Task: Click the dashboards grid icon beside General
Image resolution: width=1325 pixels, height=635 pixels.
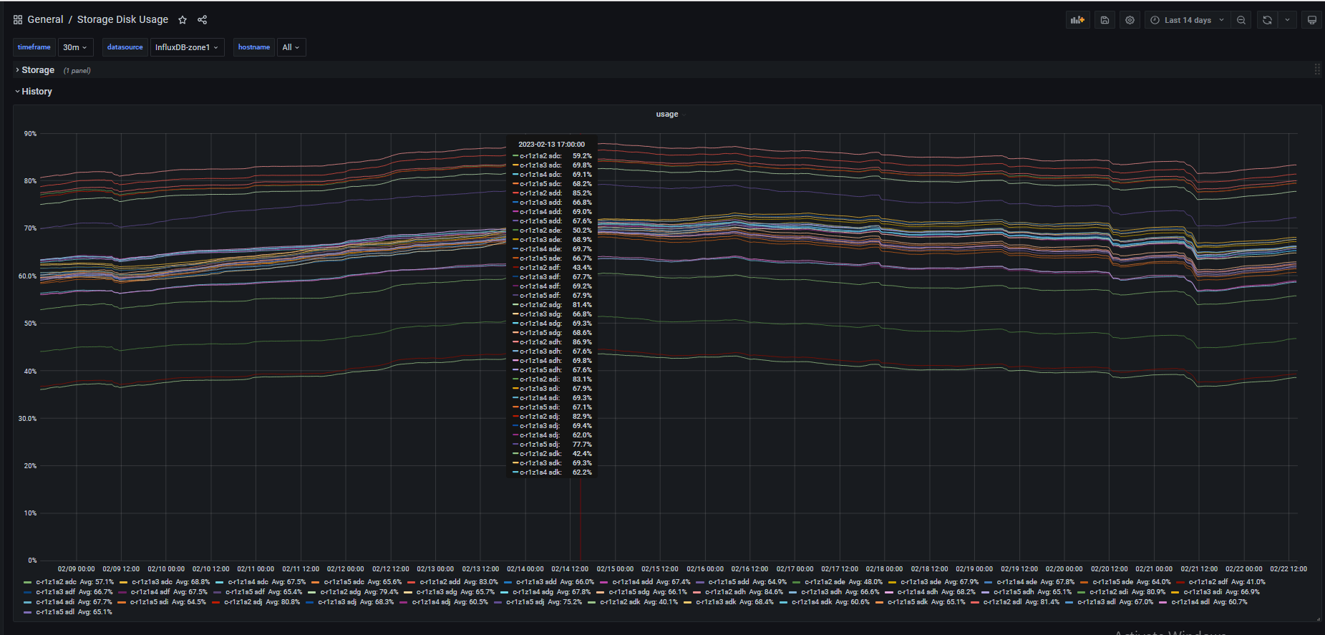Action: pyautogui.click(x=18, y=20)
